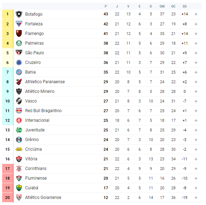Expand the Atlético Goianiense row details
Screen dimensions: 206x205
pos(196,197)
